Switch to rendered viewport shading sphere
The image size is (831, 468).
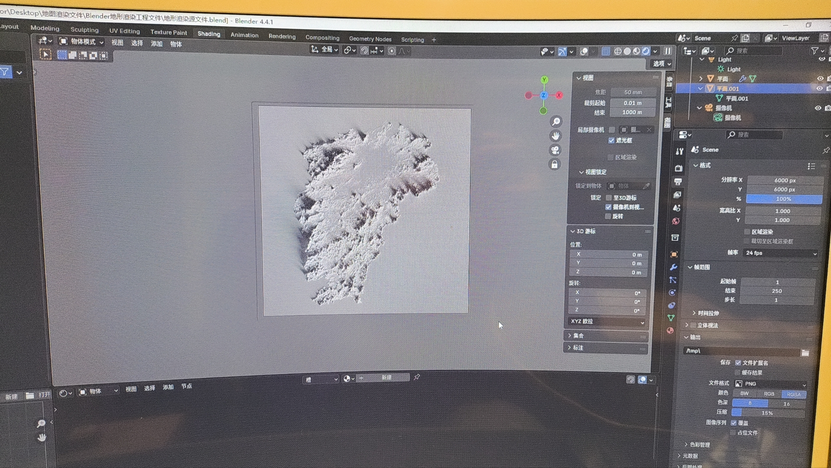[x=646, y=51]
